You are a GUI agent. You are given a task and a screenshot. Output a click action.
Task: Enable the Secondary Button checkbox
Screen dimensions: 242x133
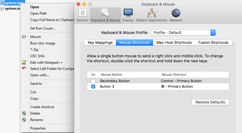[93, 81]
